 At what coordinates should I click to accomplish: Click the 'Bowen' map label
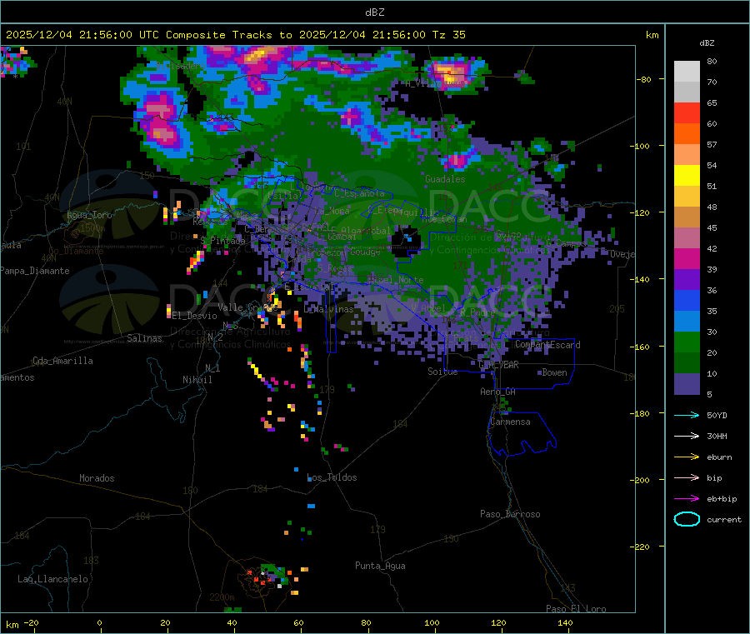tap(554, 372)
